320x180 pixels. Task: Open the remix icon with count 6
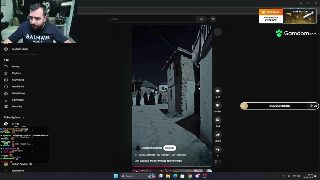pyautogui.click(x=218, y=149)
